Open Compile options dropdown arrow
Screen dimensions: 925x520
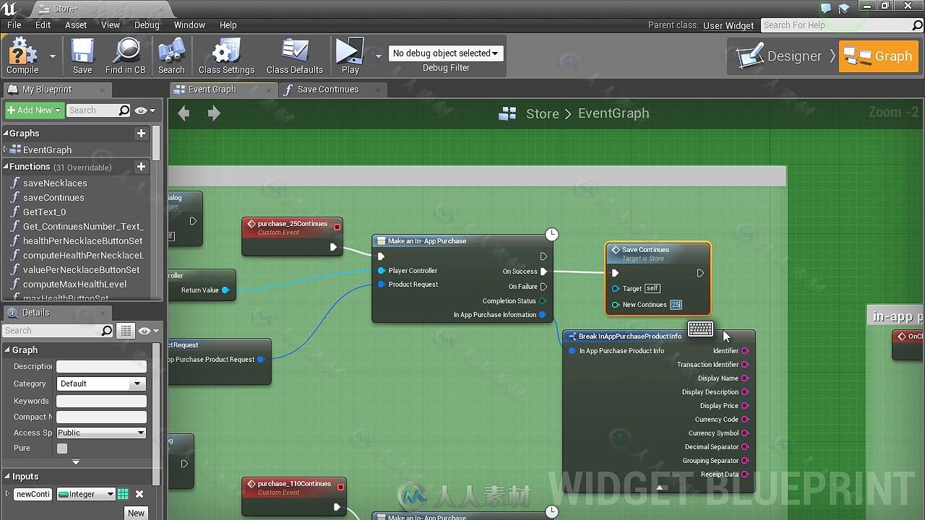coord(52,56)
